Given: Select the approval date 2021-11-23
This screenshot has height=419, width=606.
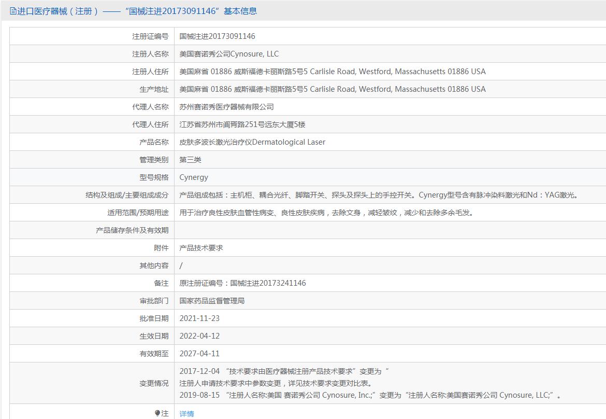Looking at the screenshot, I should (x=199, y=318).
